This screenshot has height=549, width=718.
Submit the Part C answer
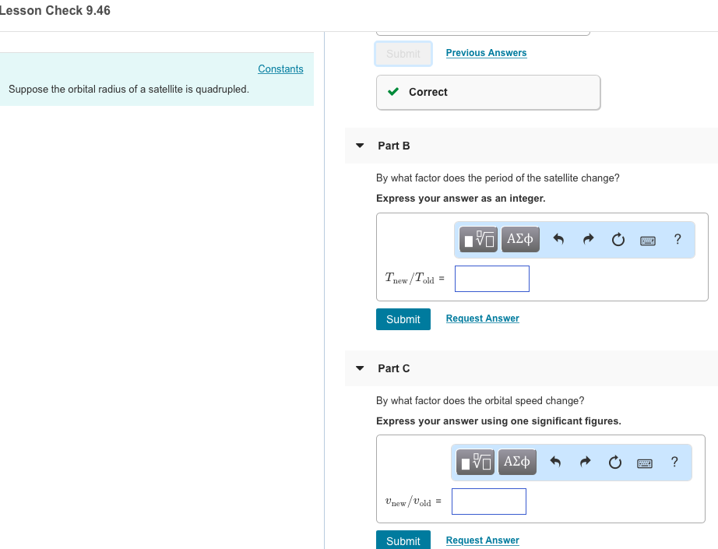pos(403,540)
